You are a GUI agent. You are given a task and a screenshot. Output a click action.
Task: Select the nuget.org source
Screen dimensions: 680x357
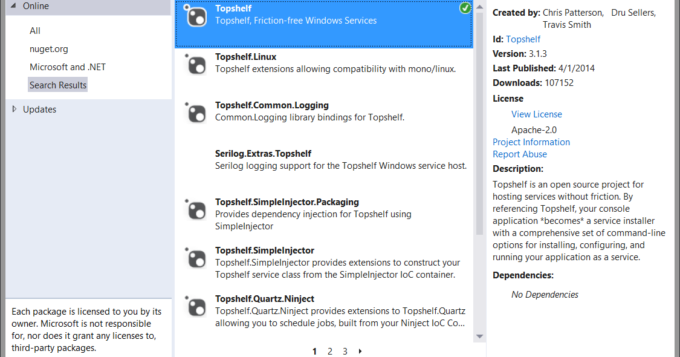click(49, 49)
